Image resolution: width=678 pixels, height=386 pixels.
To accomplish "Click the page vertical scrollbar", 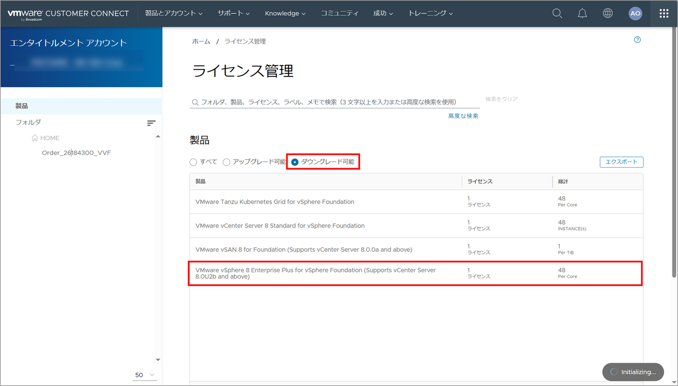I will [x=674, y=163].
